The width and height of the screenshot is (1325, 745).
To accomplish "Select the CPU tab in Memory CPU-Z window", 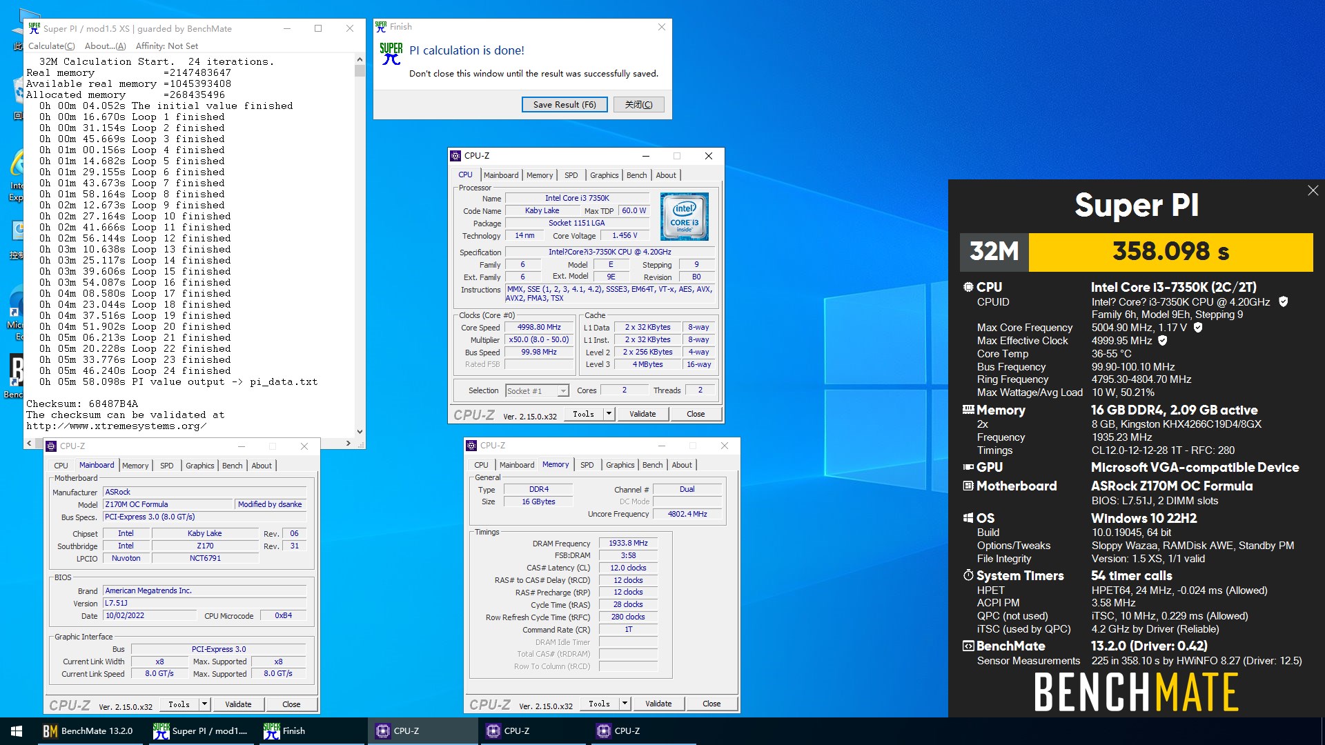I will (481, 465).
